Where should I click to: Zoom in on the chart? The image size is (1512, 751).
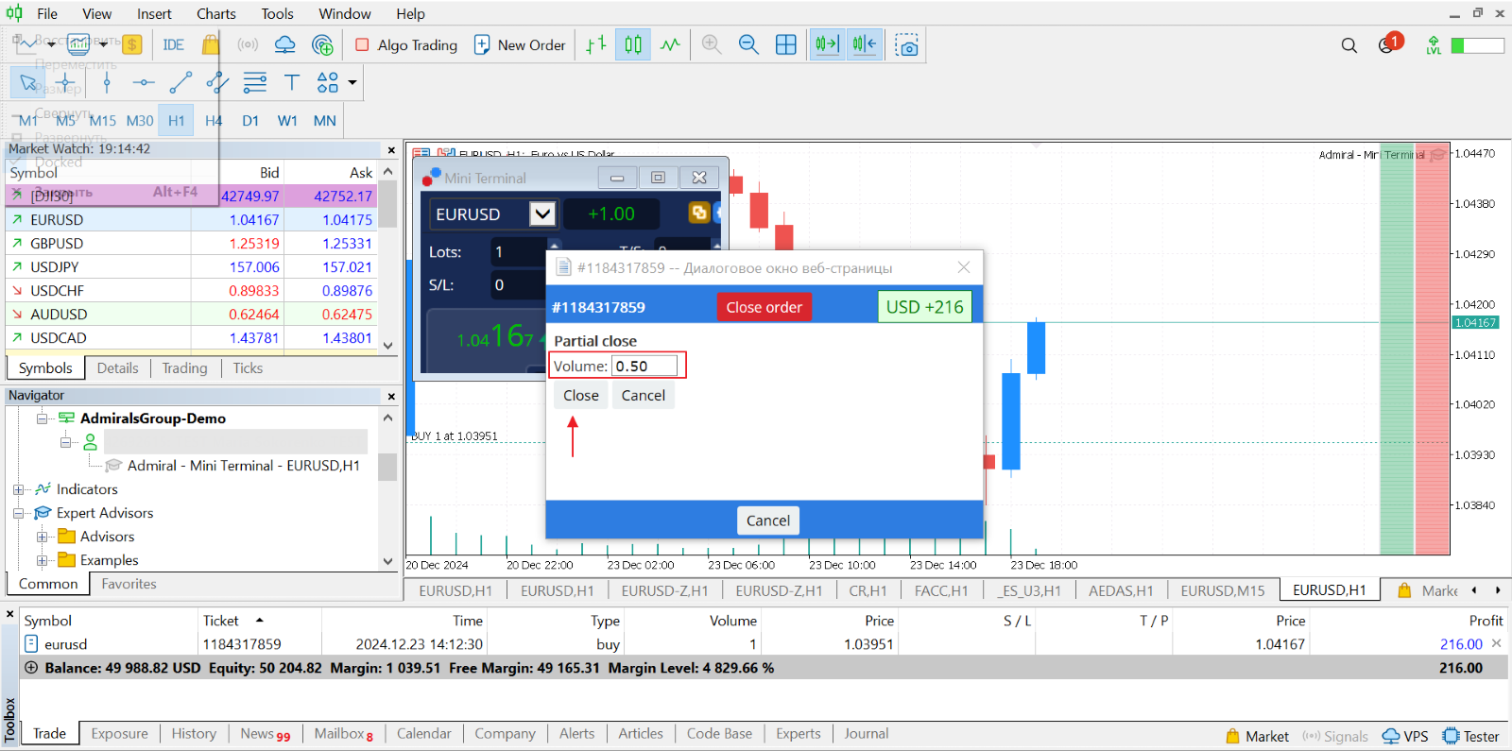[712, 44]
